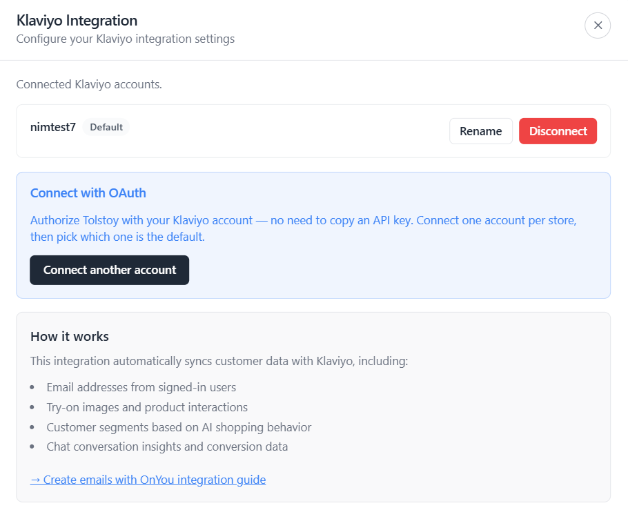Close the Klaviyo Integration dialog
Screen dimensions: 628x510
[x=597, y=26]
